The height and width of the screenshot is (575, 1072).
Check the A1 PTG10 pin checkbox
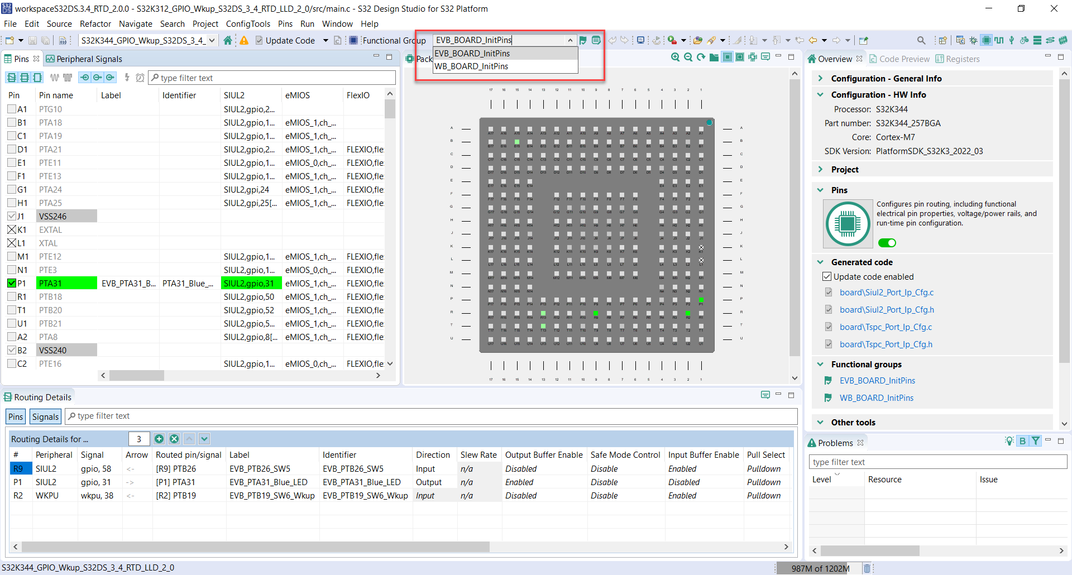pyautogui.click(x=12, y=109)
